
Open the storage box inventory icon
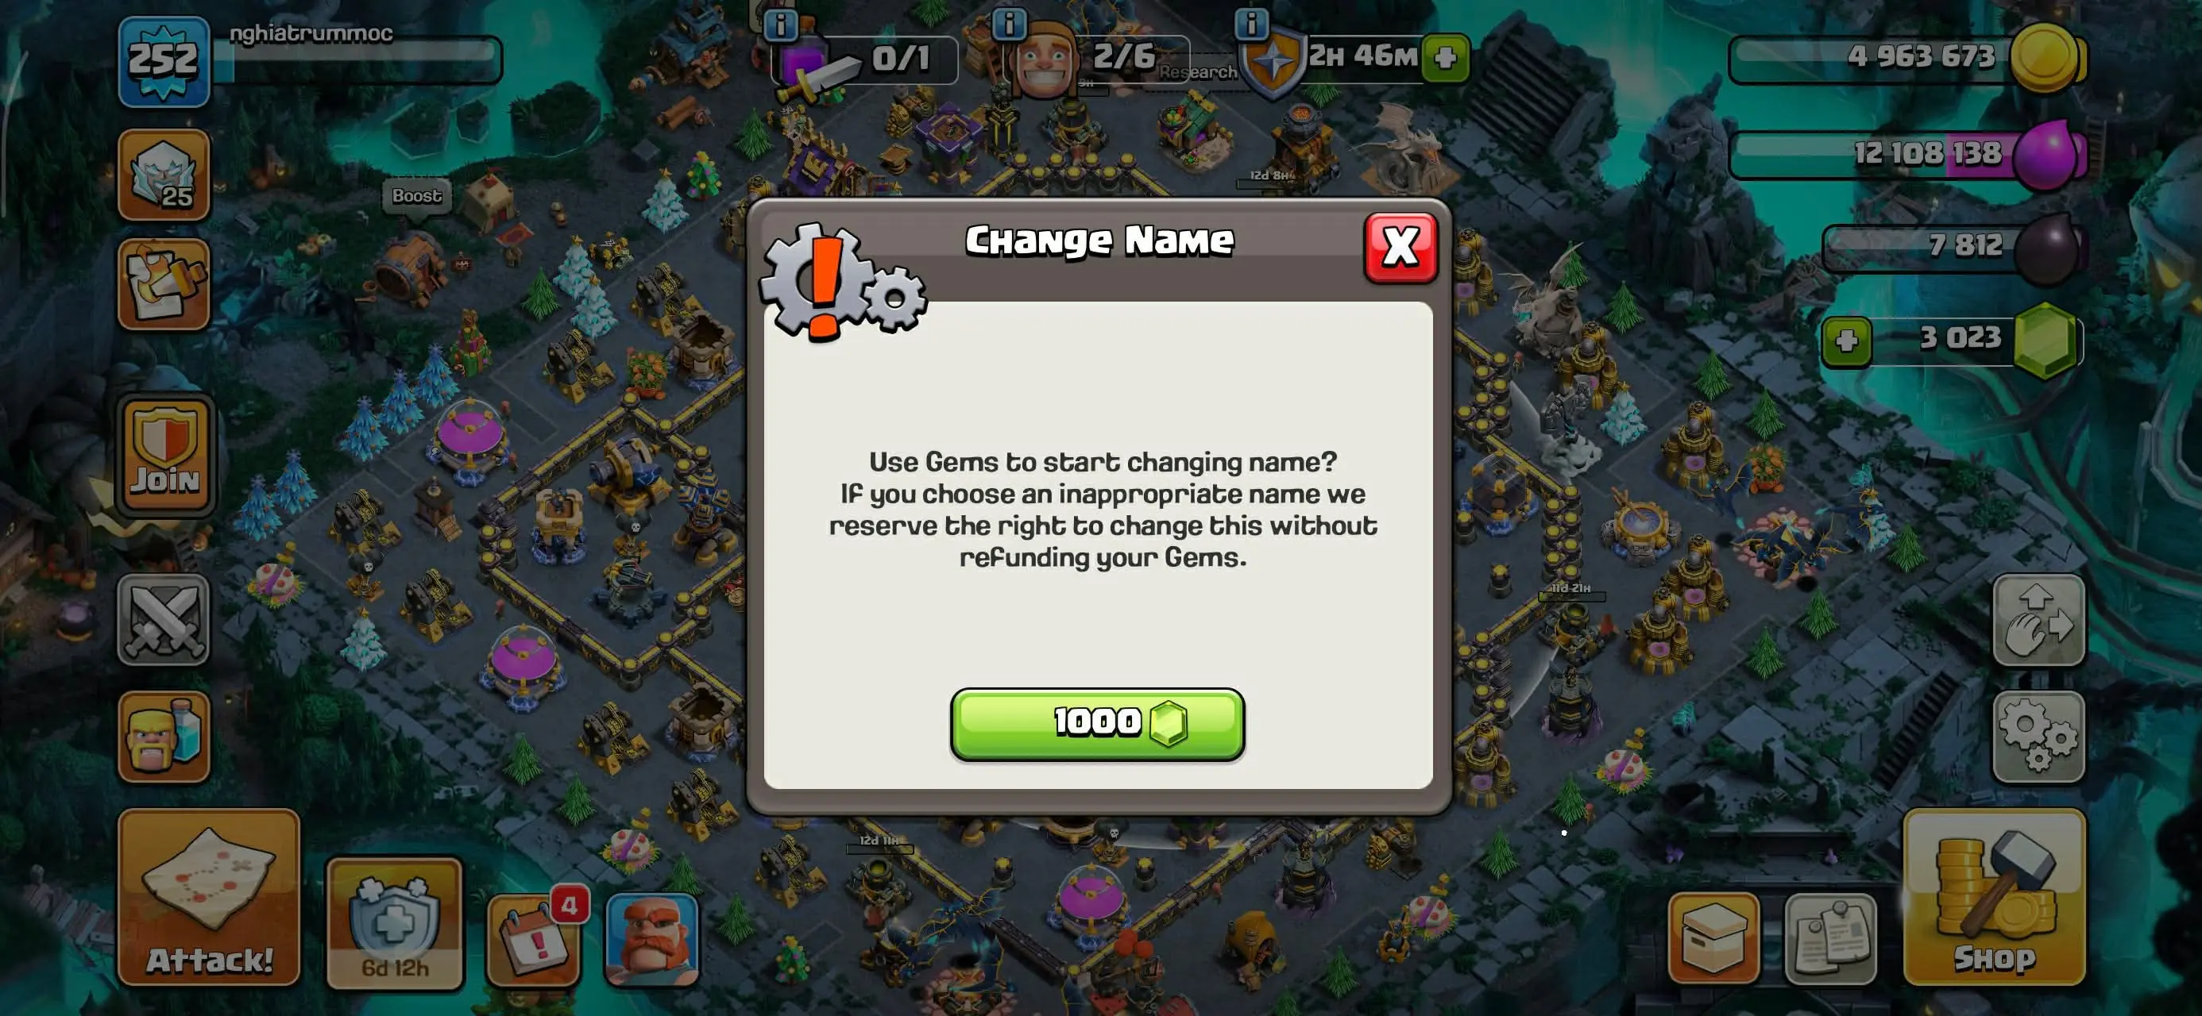pos(1714,938)
